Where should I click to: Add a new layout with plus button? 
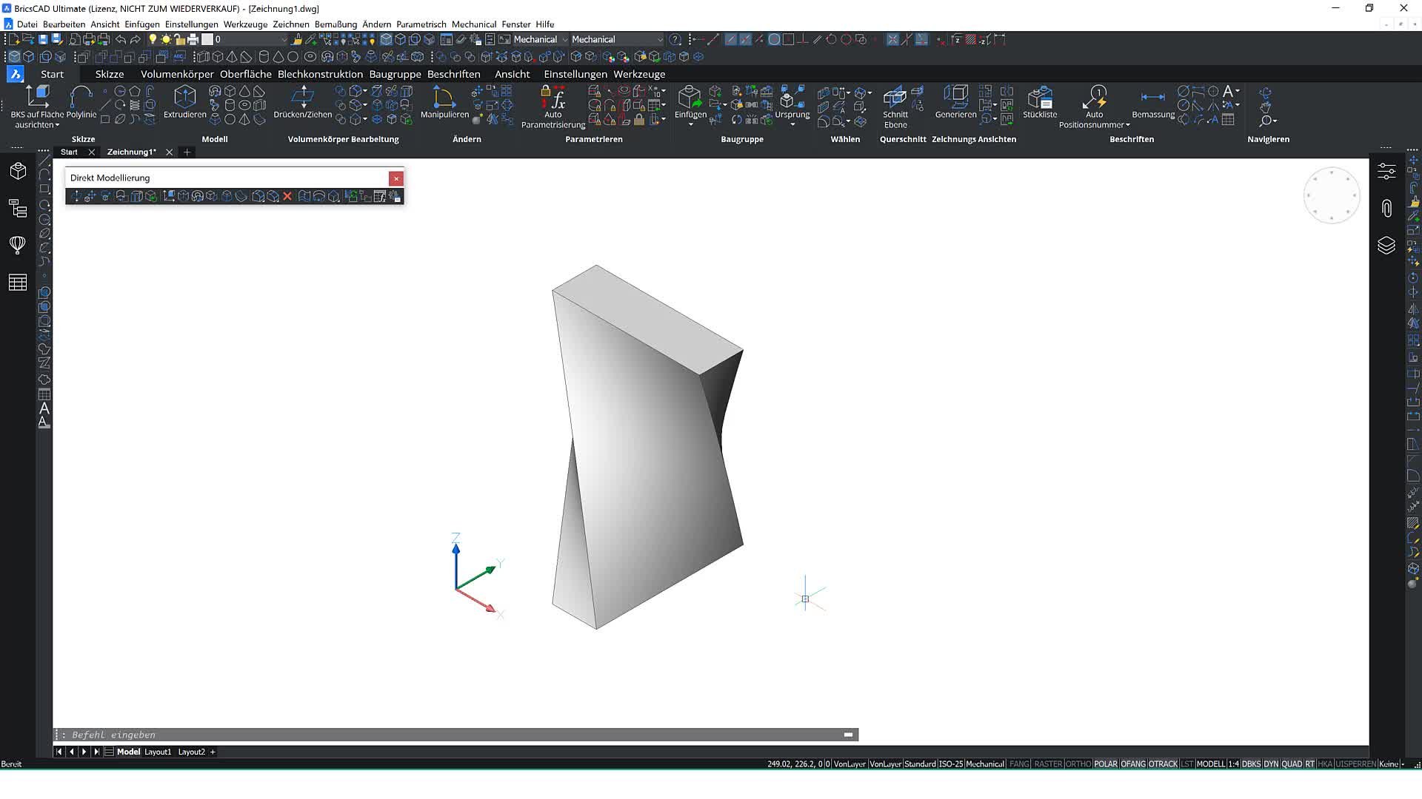coord(213,752)
